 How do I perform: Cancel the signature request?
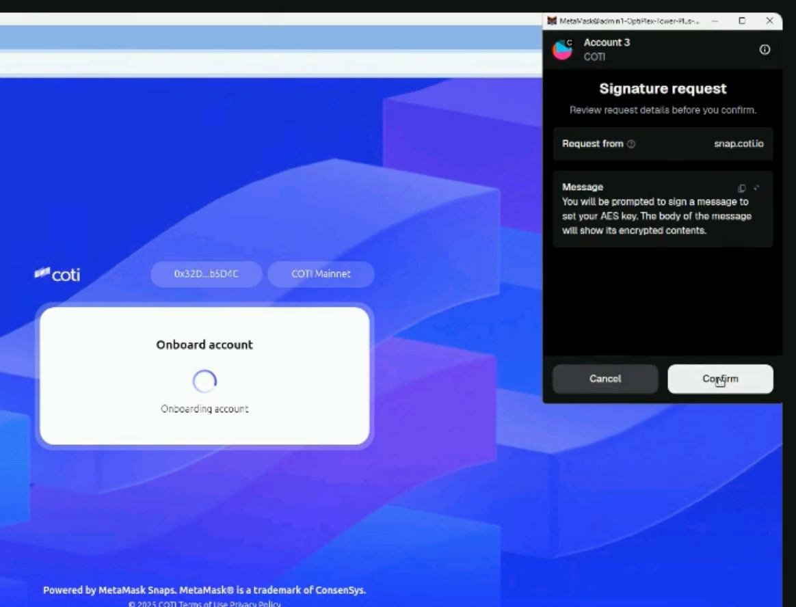click(605, 379)
